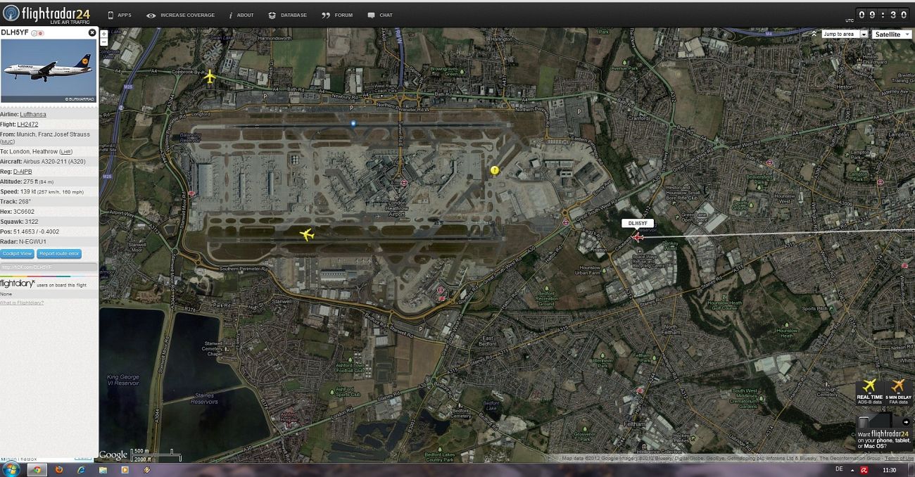Open the Lufthansa airline link
Screen dimensions: 915x477
[x=32, y=114]
